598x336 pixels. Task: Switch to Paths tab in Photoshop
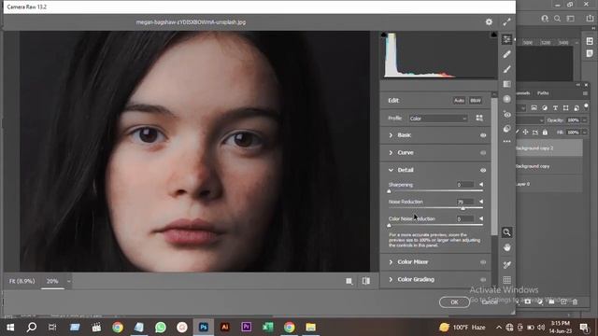[543, 93]
